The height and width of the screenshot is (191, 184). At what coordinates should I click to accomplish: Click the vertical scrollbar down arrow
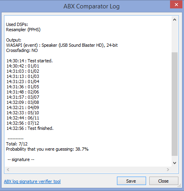coord(174,163)
